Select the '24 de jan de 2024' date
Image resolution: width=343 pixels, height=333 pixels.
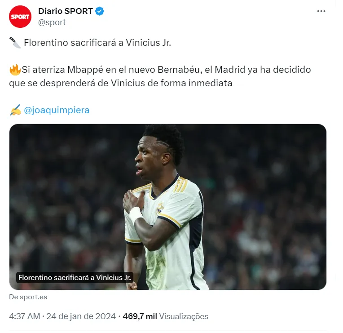(81, 316)
